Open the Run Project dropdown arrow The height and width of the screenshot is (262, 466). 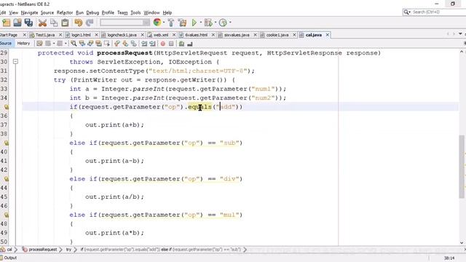[201, 23]
